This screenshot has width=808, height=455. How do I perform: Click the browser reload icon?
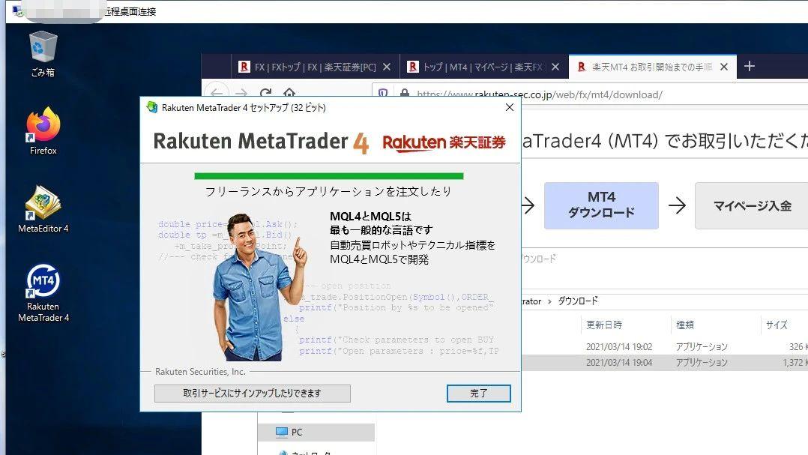(x=265, y=94)
